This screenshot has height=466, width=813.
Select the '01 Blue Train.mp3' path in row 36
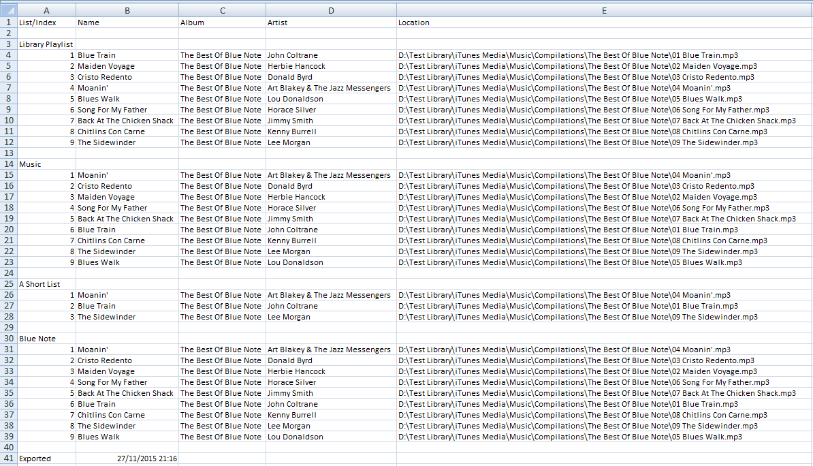[x=604, y=404]
